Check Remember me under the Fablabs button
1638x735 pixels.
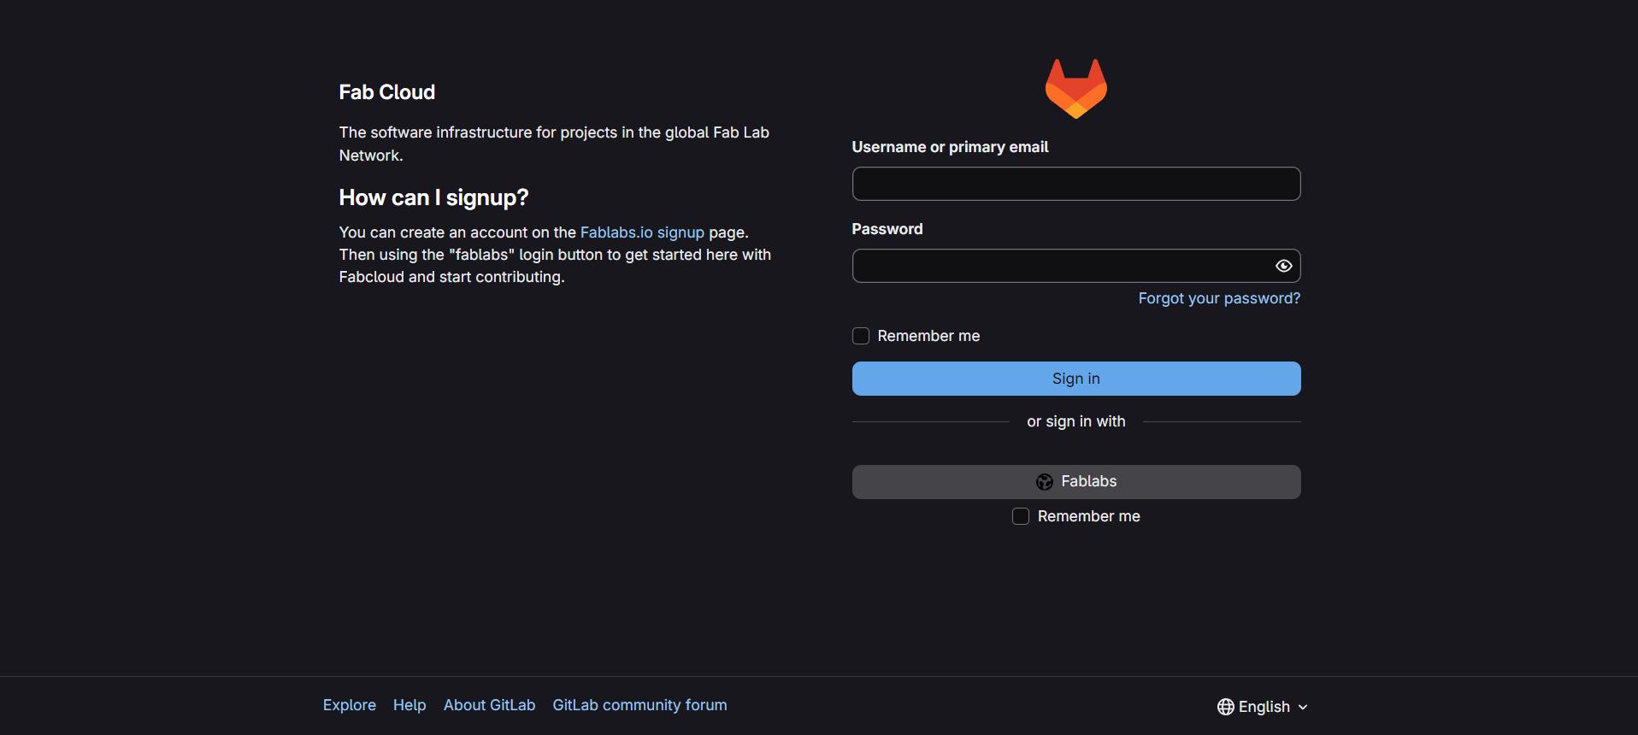point(1020,516)
